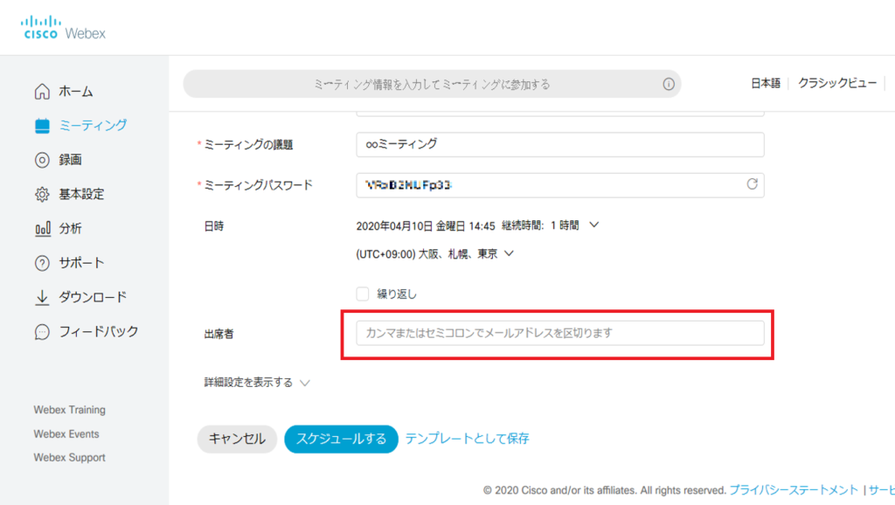Open サポート in the sidebar
895x505 pixels.
[81, 263]
